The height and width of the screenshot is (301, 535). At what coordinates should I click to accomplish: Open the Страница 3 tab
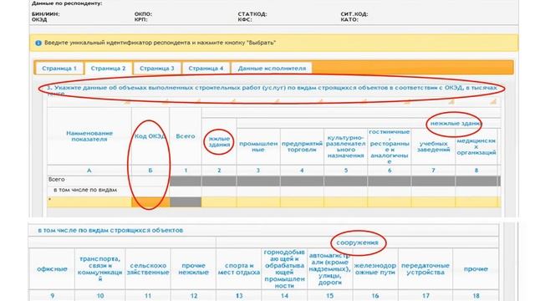[x=157, y=69]
